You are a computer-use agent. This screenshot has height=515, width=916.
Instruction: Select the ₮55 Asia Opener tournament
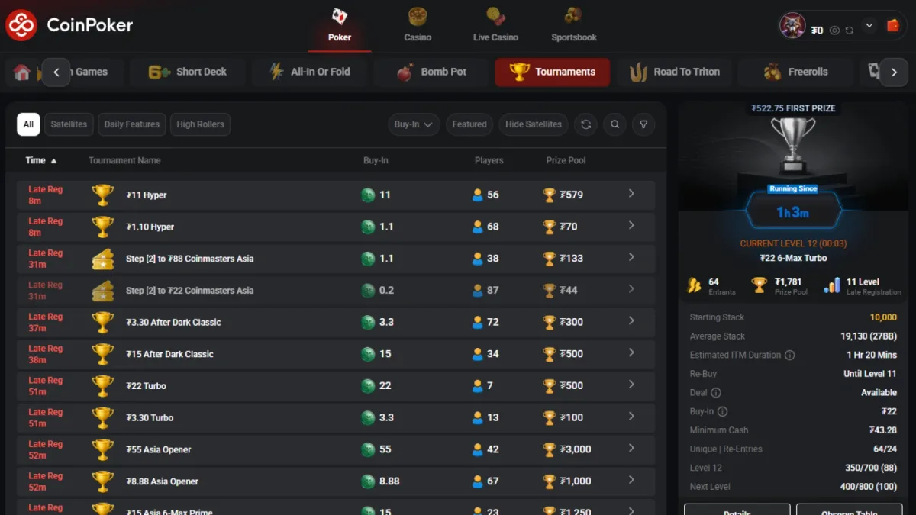336,449
